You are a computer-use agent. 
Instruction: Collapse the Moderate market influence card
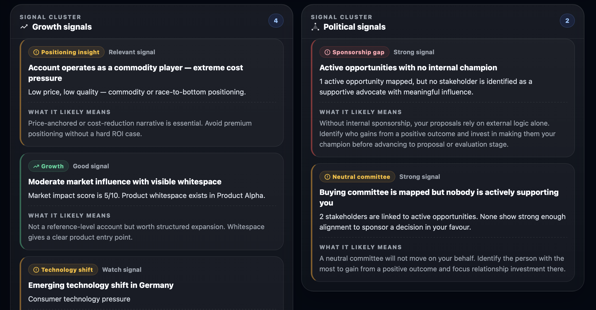pyautogui.click(x=125, y=182)
